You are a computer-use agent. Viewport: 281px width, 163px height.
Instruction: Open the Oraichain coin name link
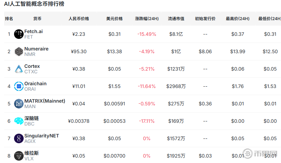pyautogui.click(x=35, y=84)
